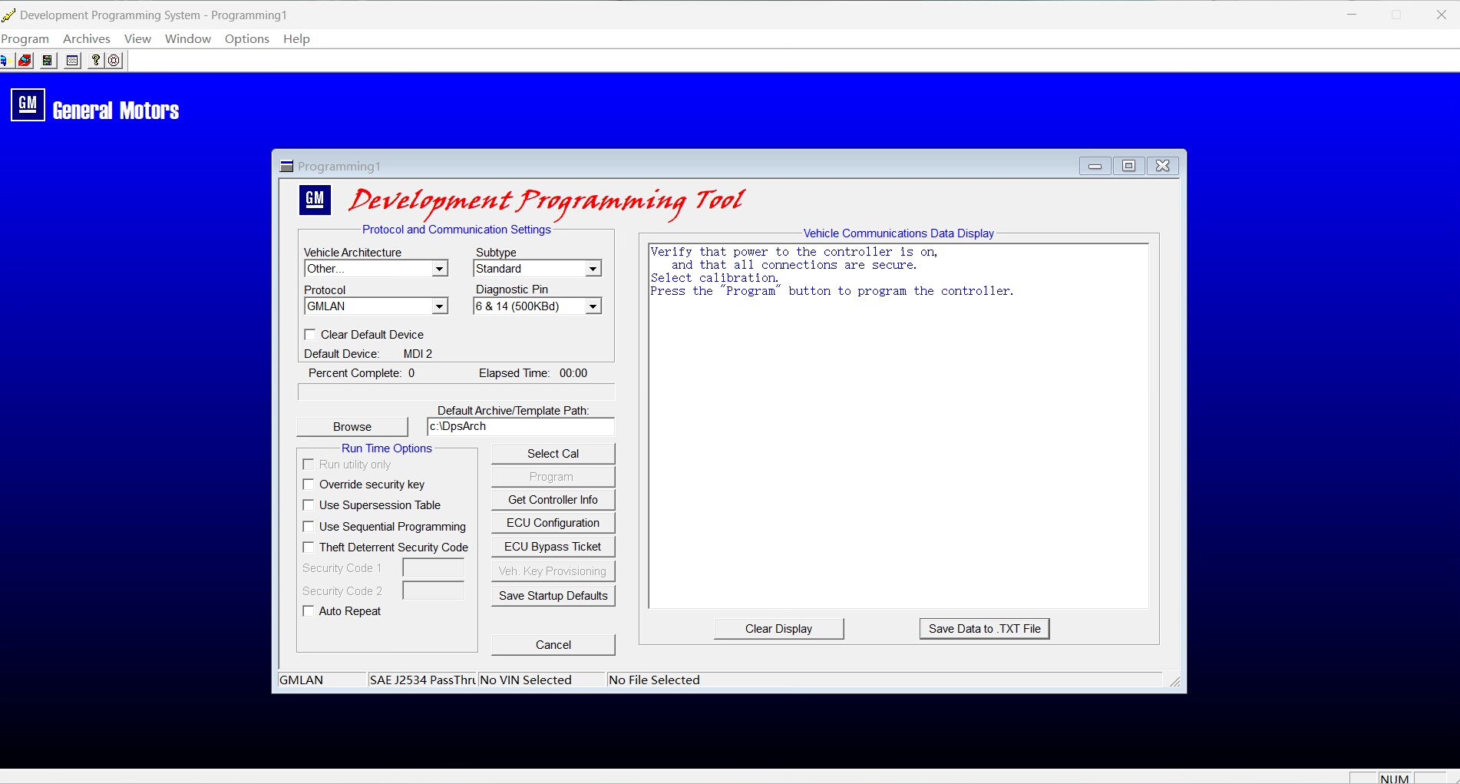Screen dimensions: 1460x784
Task: Click the Get Controller Info button
Action: click(553, 500)
